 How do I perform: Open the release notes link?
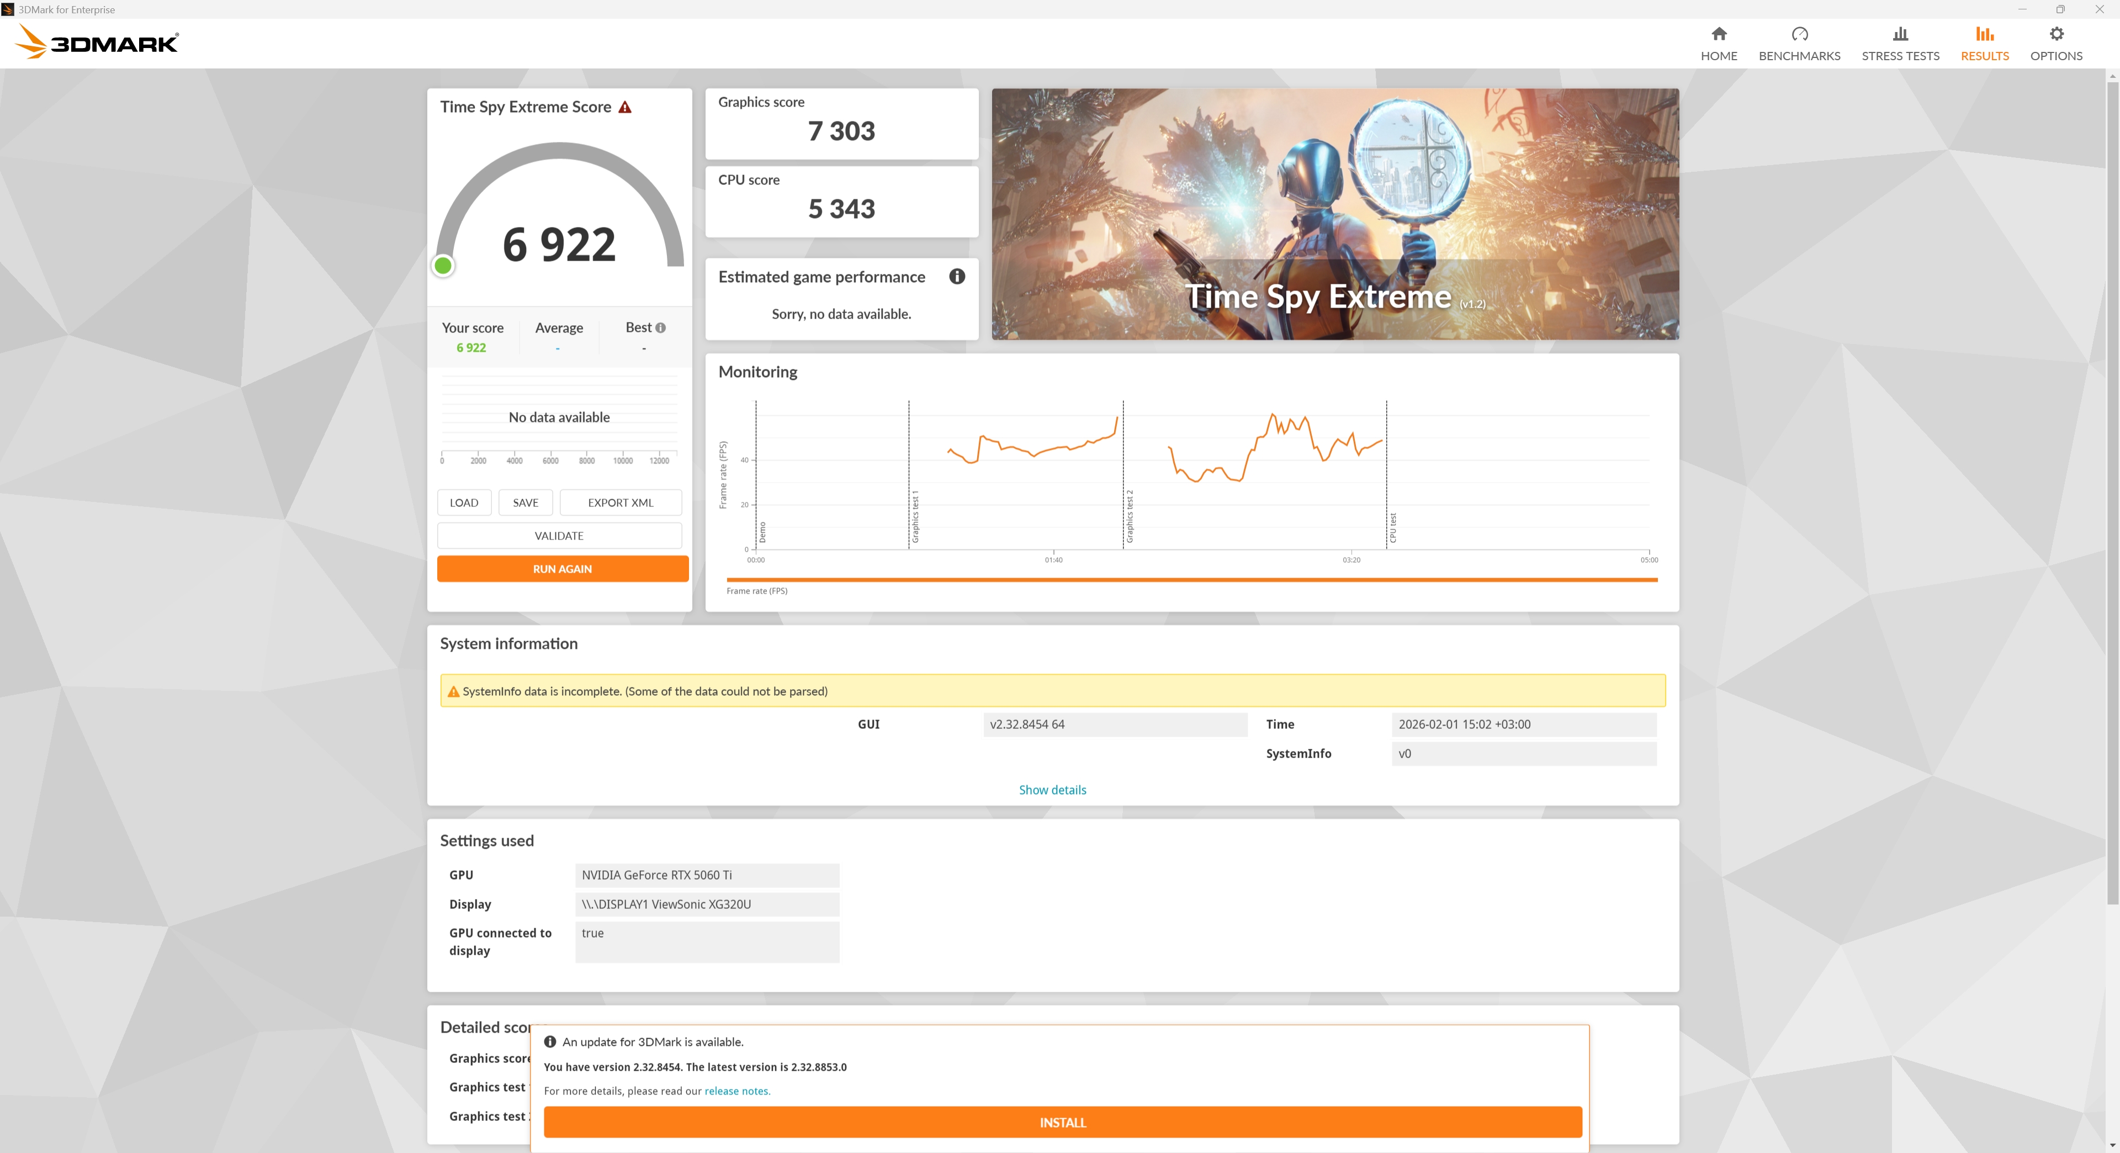tap(736, 1091)
